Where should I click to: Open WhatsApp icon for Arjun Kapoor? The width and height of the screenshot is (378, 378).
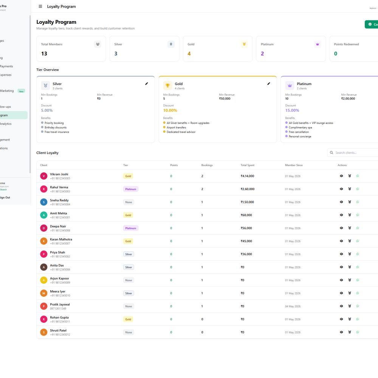[x=358, y=280]
